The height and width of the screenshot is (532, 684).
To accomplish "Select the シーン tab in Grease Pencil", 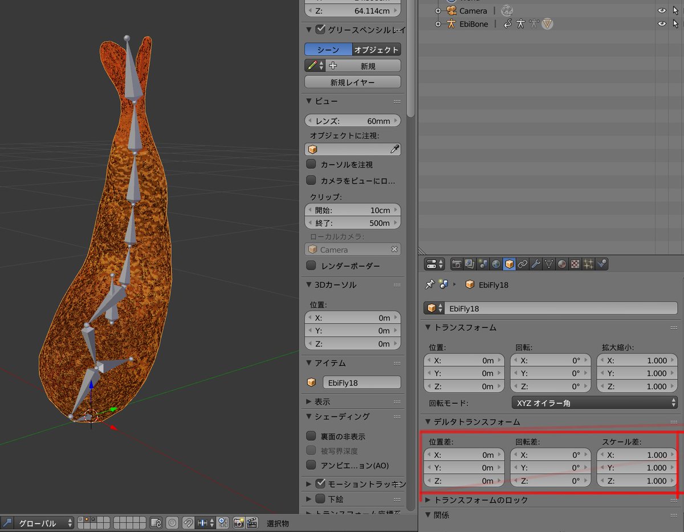I will click(x=328, y=50).
